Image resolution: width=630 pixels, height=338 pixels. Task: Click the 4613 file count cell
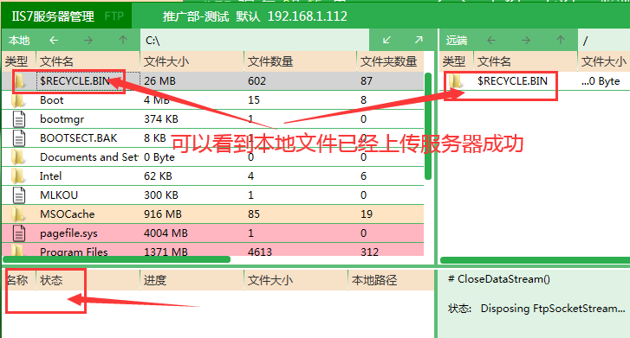point(260,252)
